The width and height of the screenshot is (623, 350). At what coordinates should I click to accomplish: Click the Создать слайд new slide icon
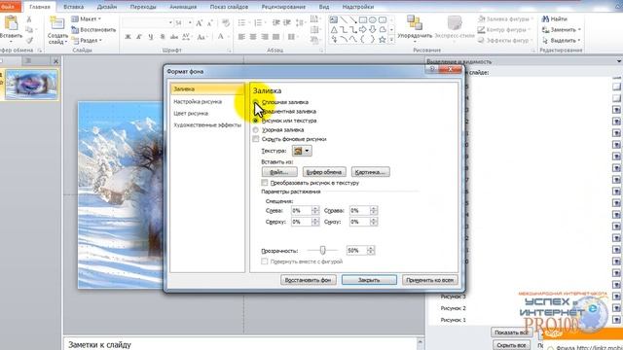tap(56, 23)
